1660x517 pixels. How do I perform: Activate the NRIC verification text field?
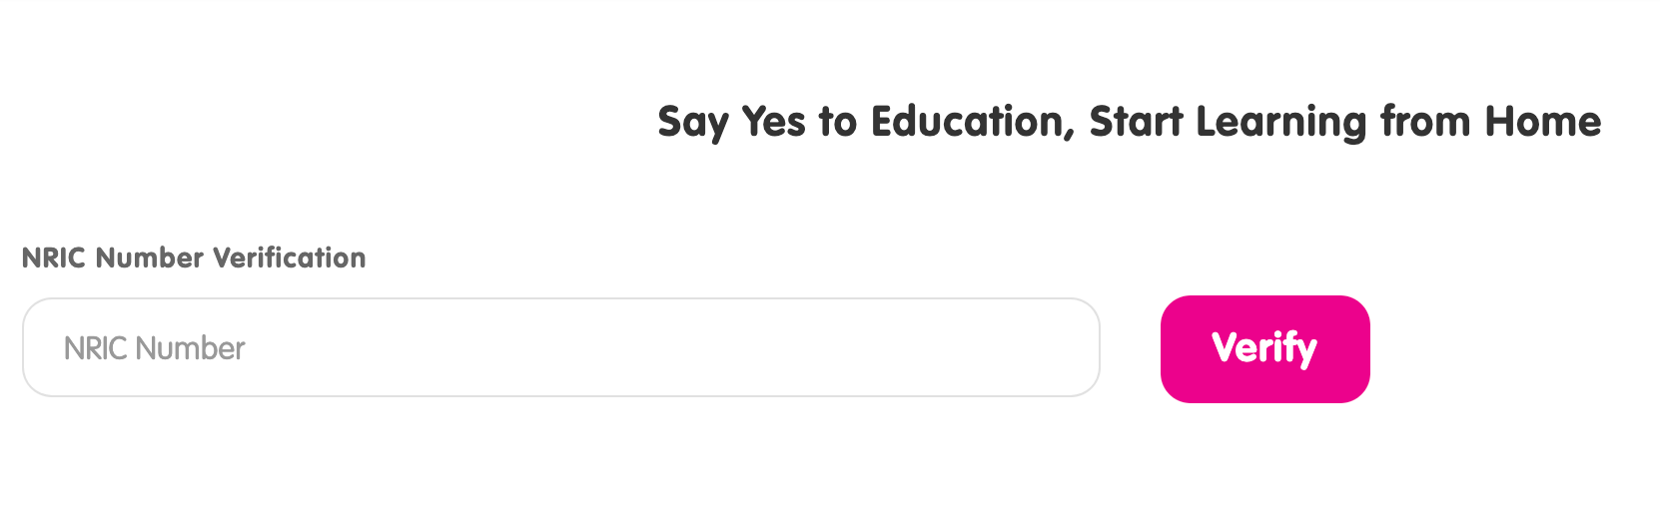tap(560, 347)
